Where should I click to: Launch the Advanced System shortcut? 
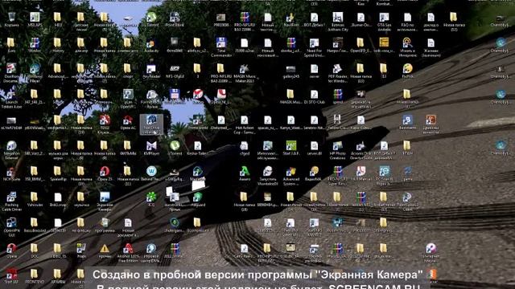point(290,176)
